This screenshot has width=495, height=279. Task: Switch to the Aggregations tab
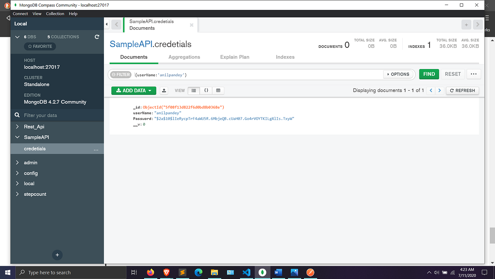click(x=184, y=57)
